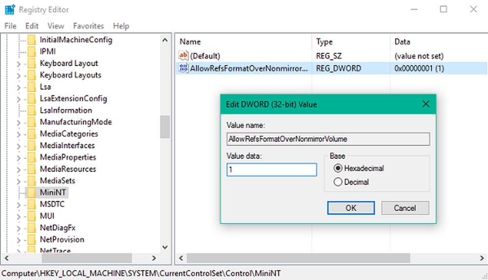
Task: Expand the MSDTC registry key
Action: (x=19, y=204)
